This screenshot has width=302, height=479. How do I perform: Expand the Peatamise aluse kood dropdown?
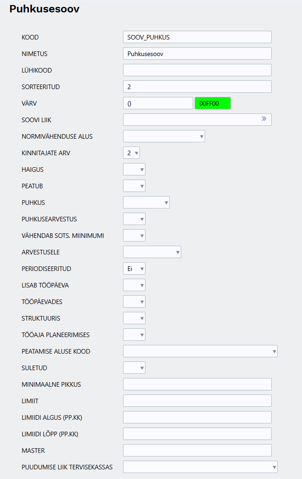click(200, 351)
